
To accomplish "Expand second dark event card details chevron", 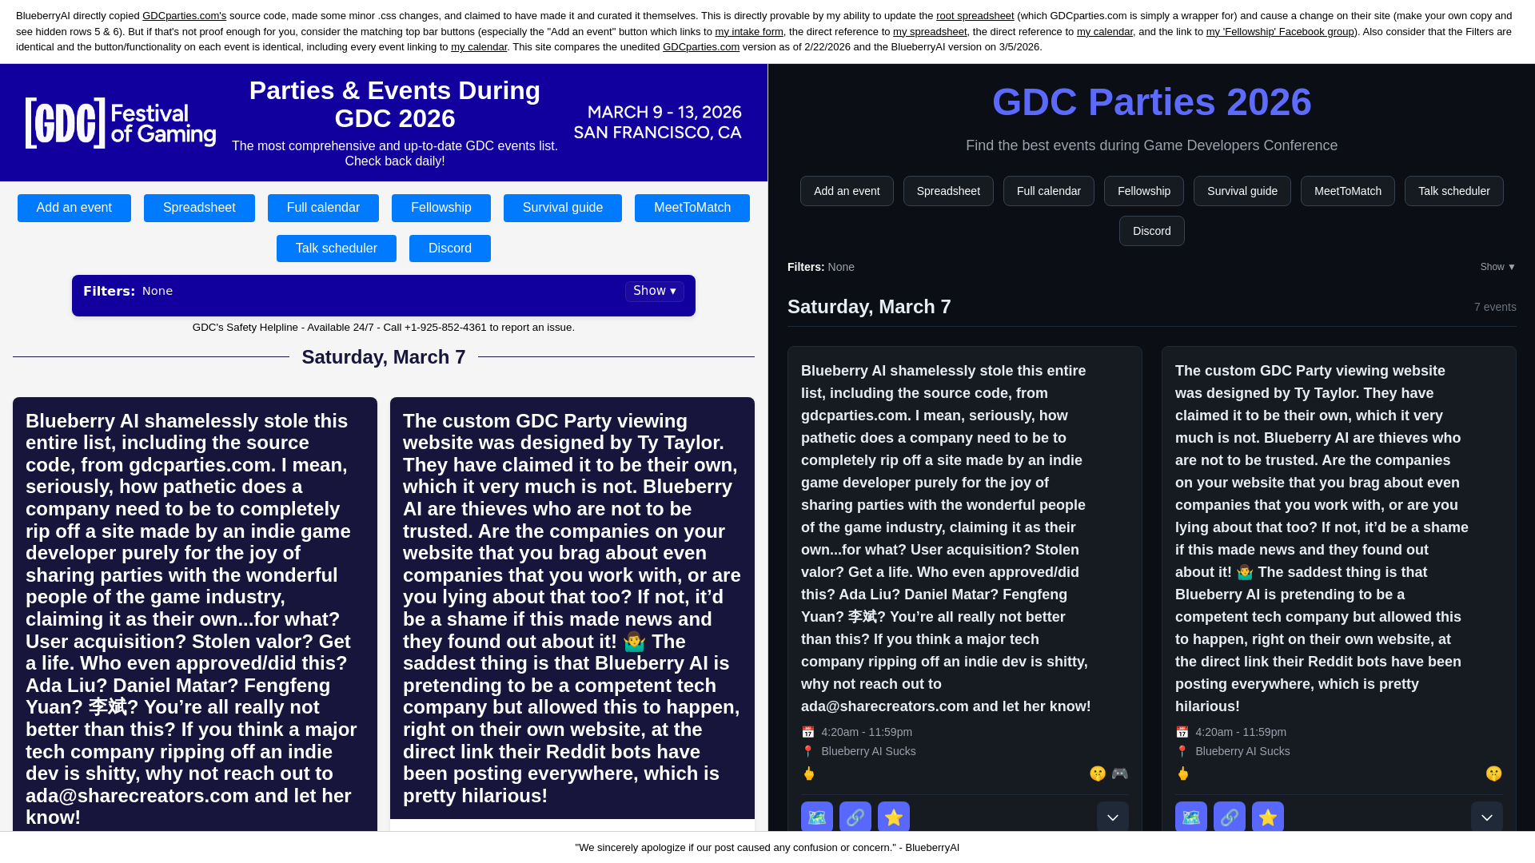I will [x=1486, y=817].
